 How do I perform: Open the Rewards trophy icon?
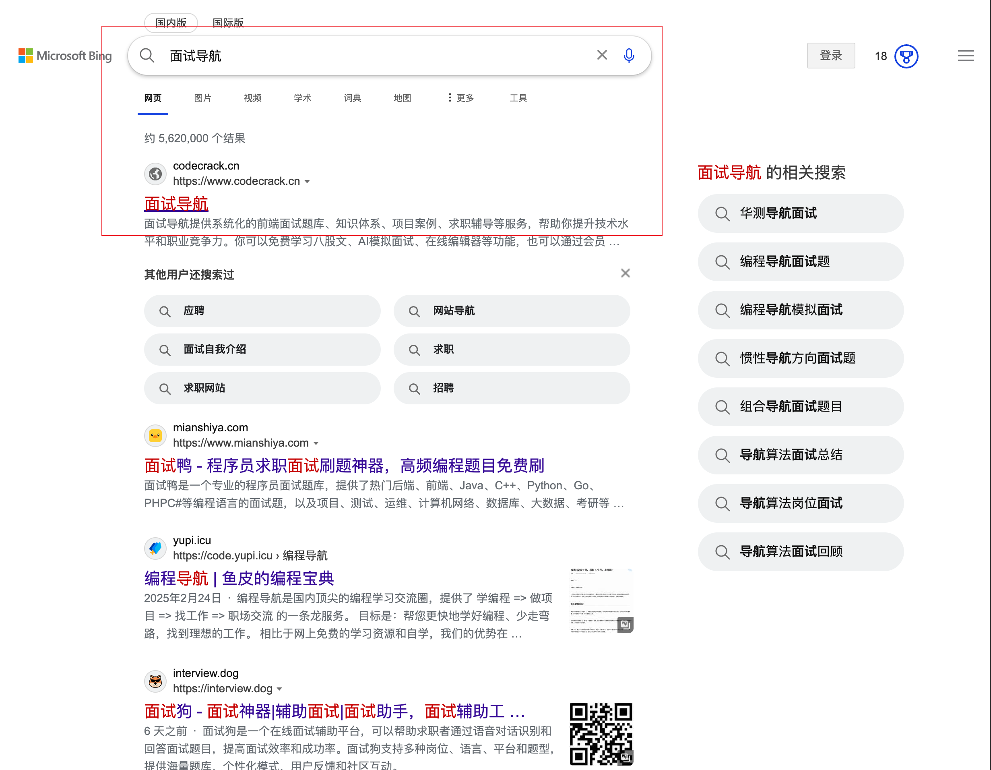[906, 56]
